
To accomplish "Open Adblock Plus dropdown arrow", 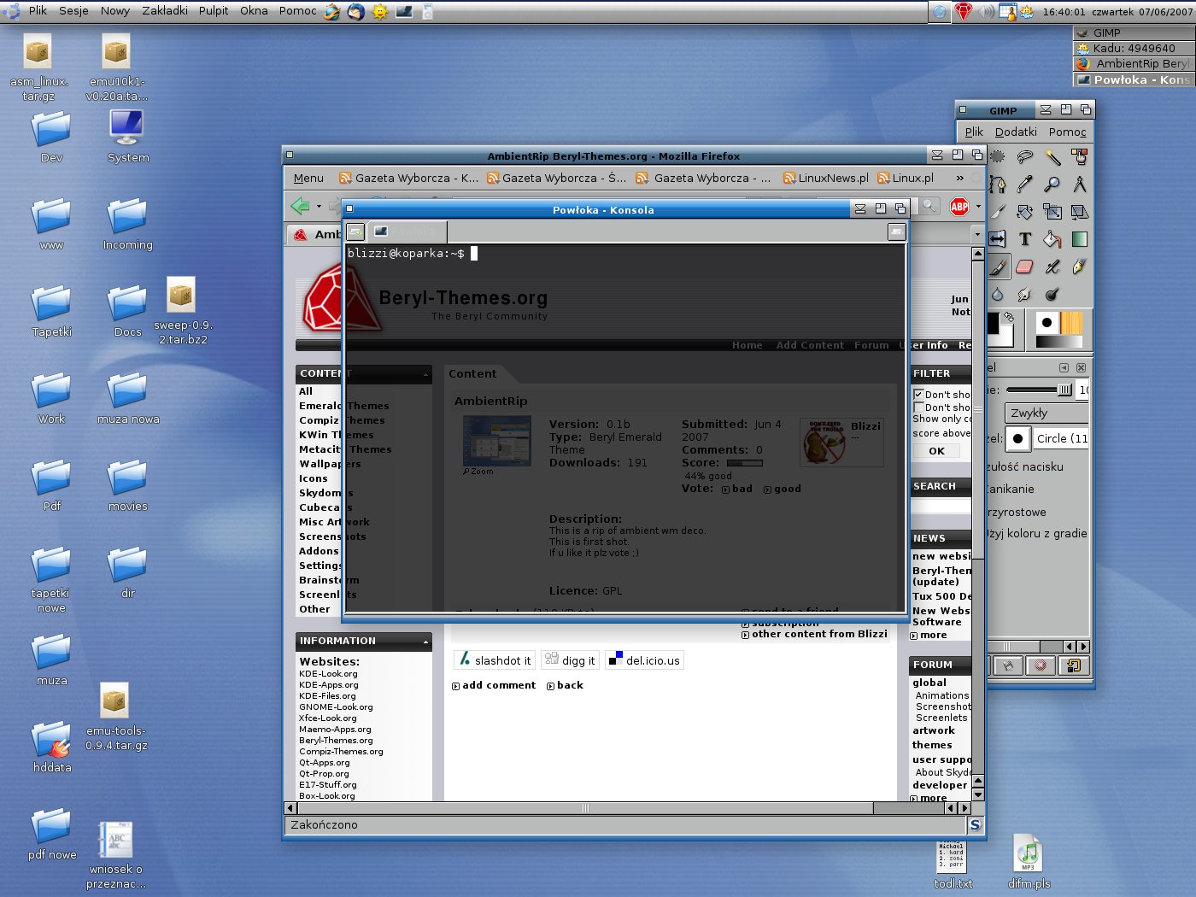I will 979,207.
